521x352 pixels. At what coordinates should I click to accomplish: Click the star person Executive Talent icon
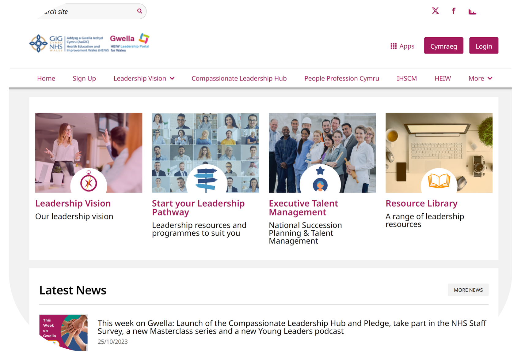pyautogui.click(x=320, y=180)
